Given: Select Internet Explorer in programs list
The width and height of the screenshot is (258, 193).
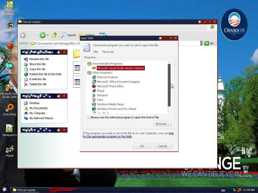Looking at the screenshot, I should [x=107, y=77].
